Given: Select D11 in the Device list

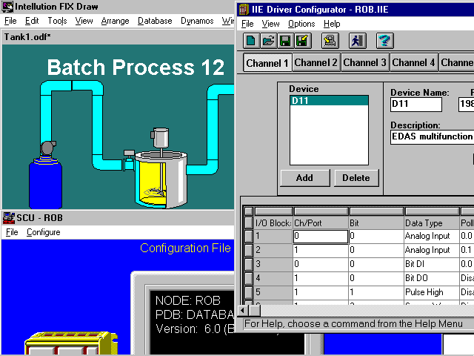Looking at the screenshot, I should 329,101.
